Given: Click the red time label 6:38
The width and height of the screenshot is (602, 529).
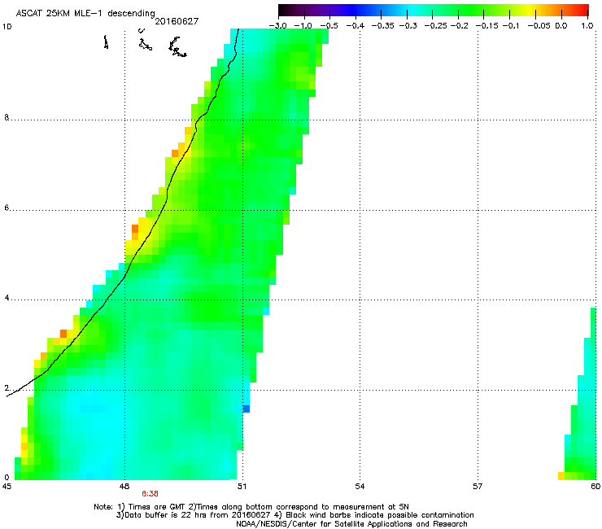Looking at the screenshot, I should tap(150, 494).
